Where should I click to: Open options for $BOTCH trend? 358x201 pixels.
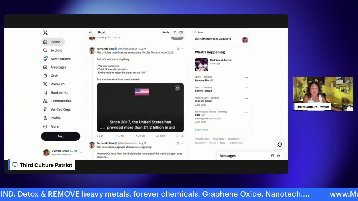246,112
